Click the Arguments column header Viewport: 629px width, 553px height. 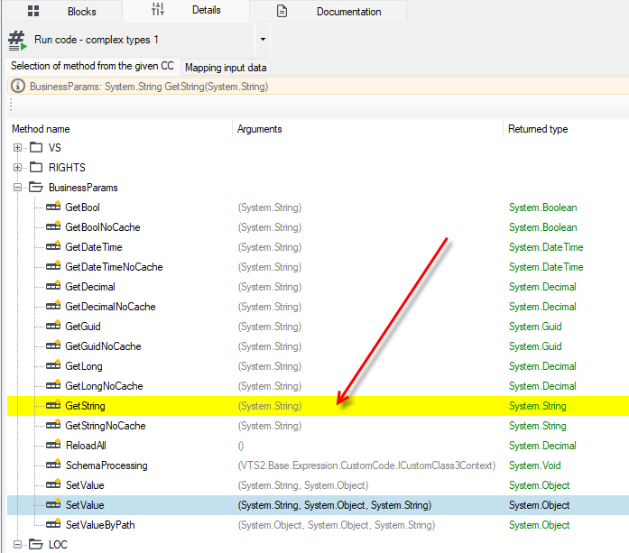(x=367, y=129)
